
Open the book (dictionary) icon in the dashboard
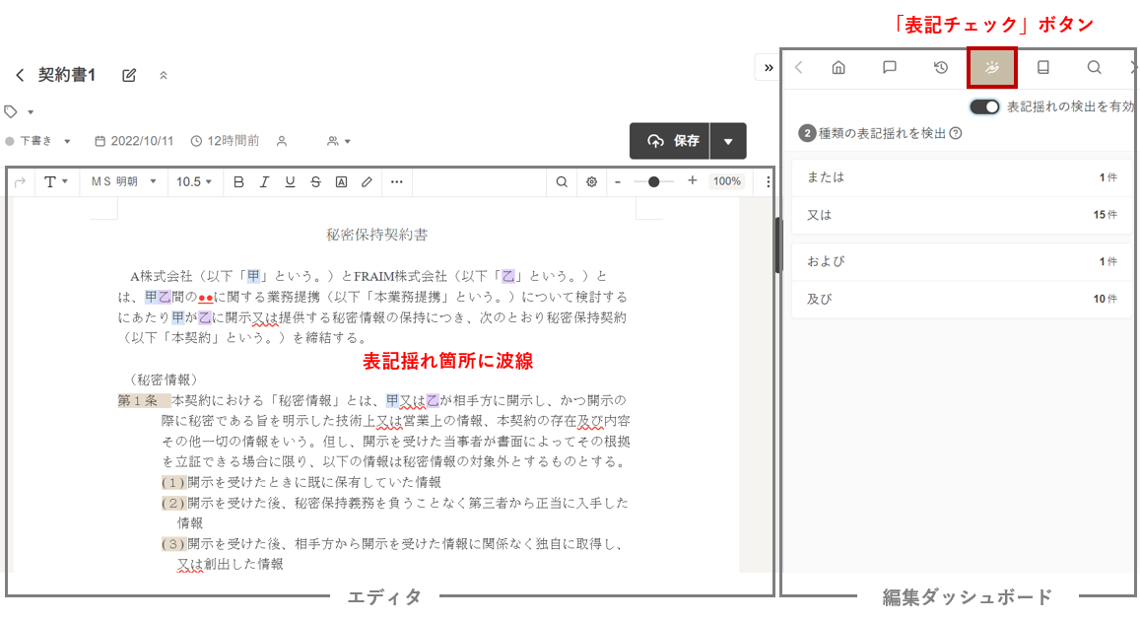point(1043,68)
